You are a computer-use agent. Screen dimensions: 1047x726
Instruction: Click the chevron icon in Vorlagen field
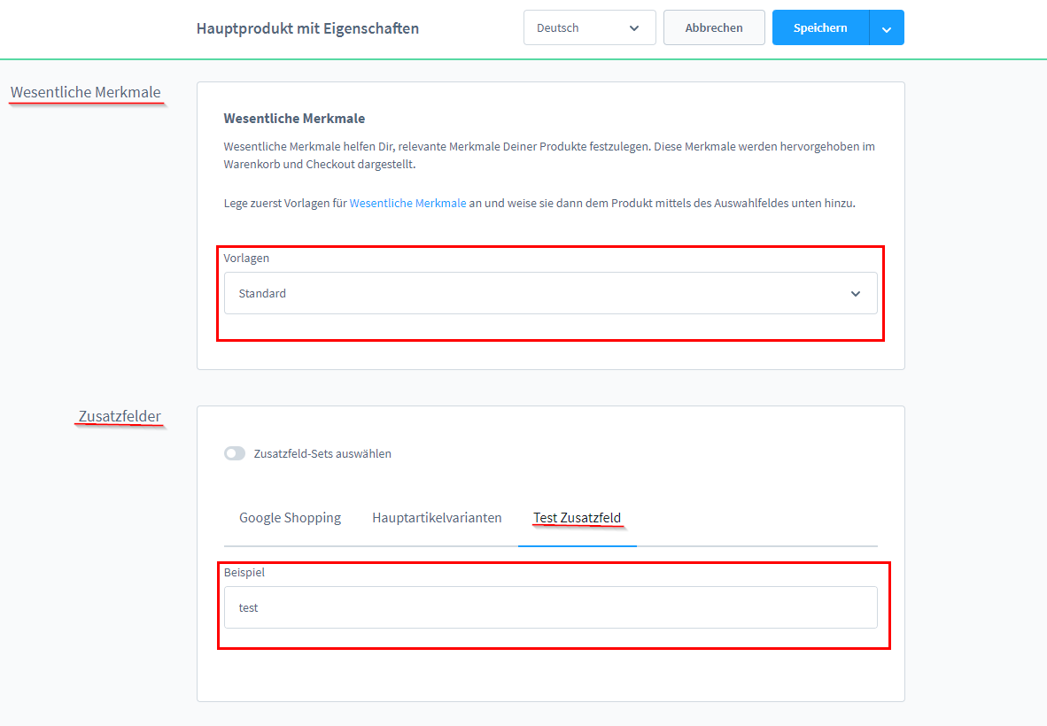tap(855, 294)
